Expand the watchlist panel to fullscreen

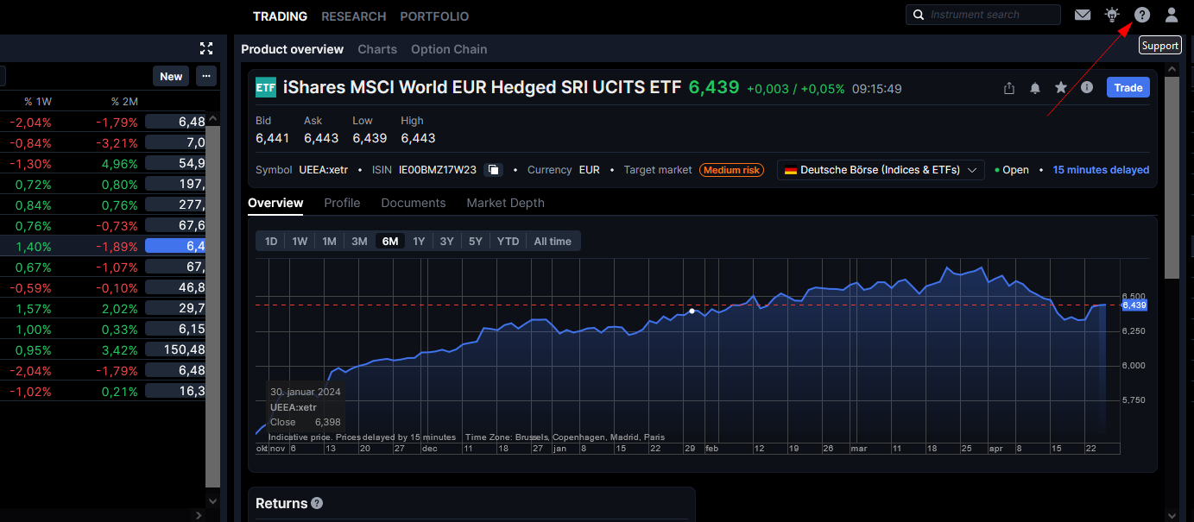tap(205, 48)
